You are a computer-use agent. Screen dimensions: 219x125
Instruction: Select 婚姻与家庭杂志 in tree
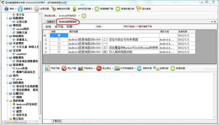tap(26, 72)
